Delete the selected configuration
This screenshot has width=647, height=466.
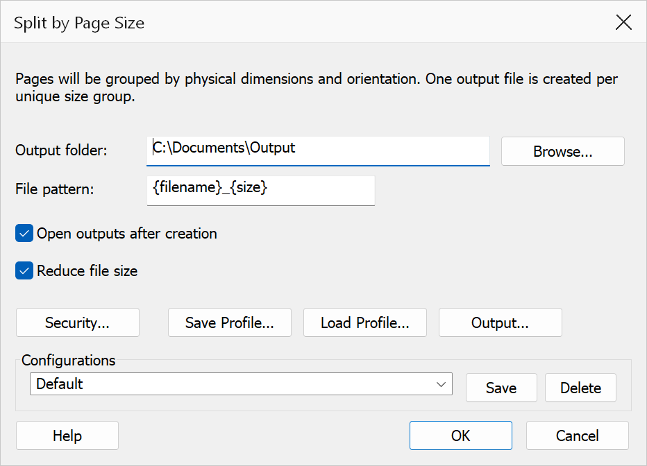pos(580,388)
